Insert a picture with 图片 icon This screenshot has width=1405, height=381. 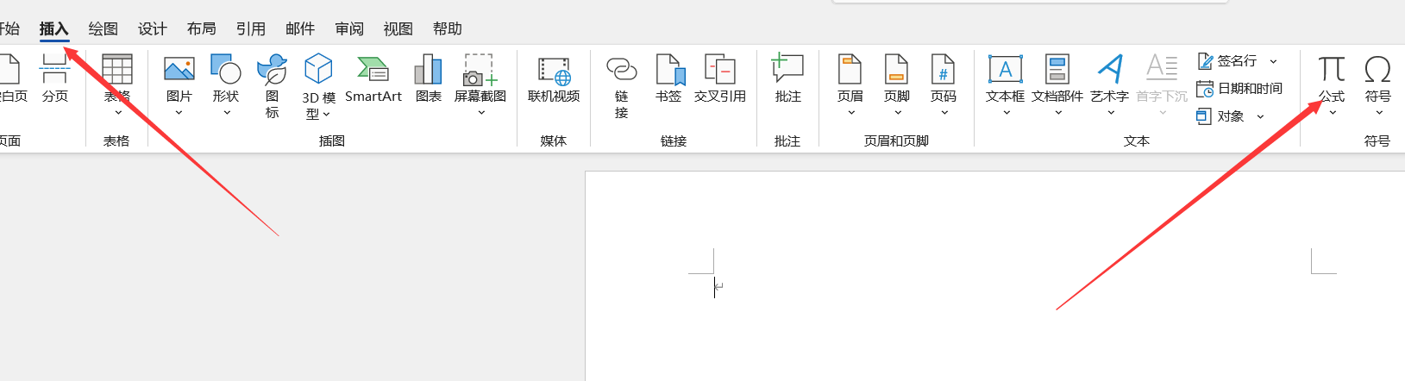(x=179, y=78)
